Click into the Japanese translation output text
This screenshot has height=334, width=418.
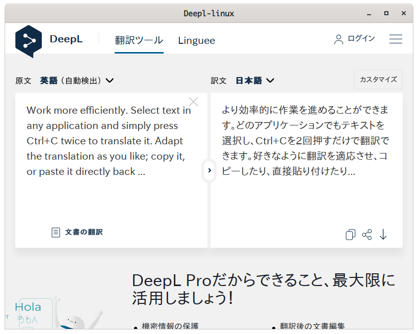[305, 141]
